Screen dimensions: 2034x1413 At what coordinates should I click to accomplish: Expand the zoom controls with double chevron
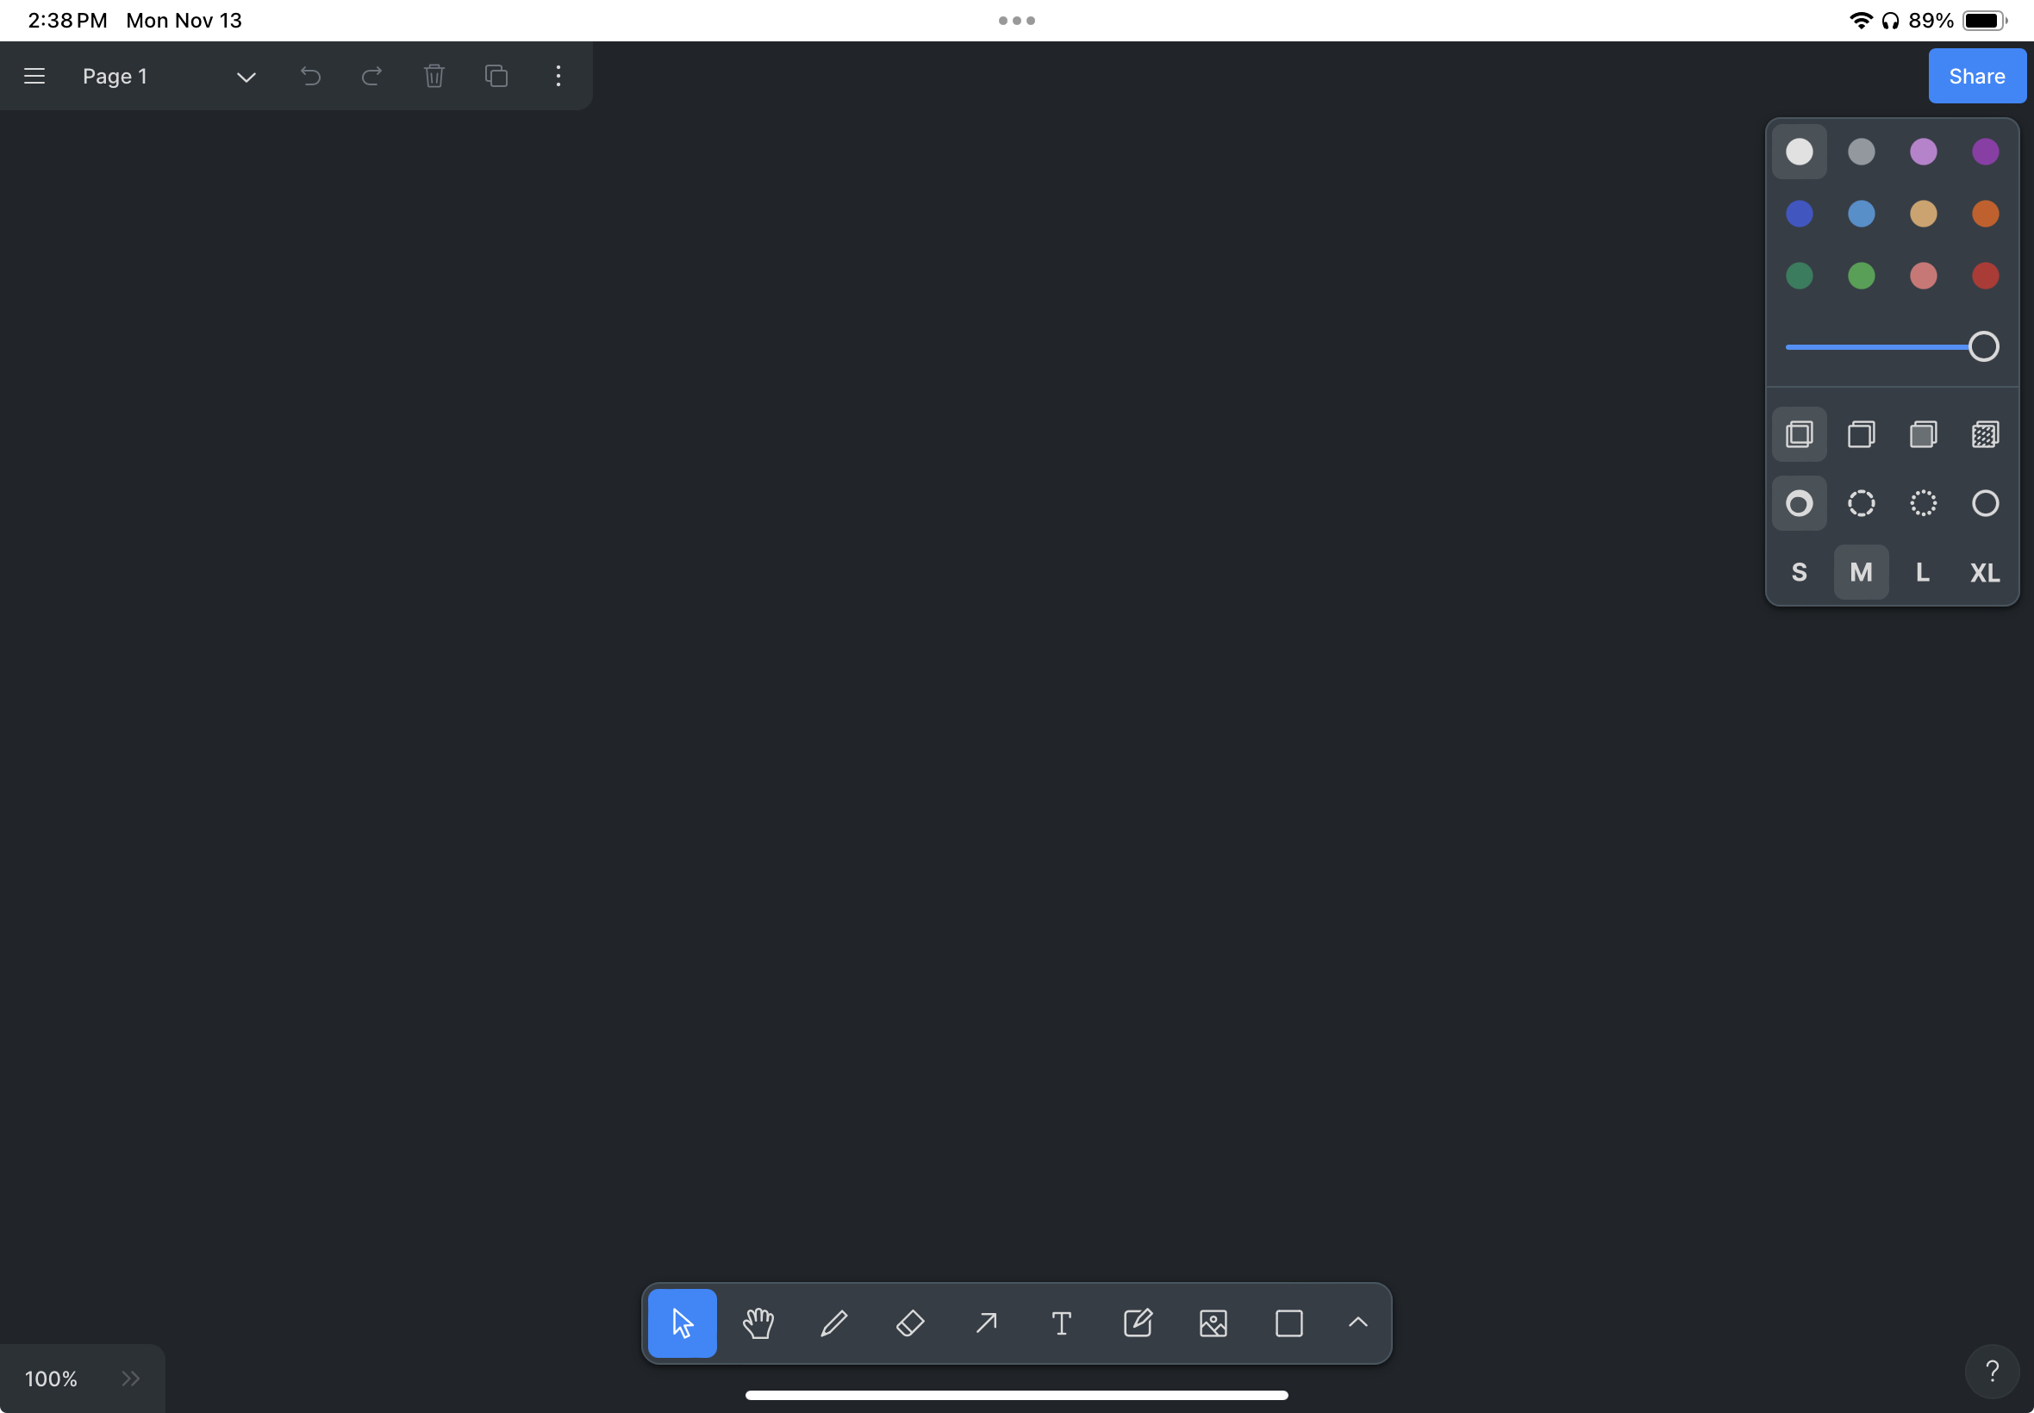pyautogui.click(x=131, y=1378)
